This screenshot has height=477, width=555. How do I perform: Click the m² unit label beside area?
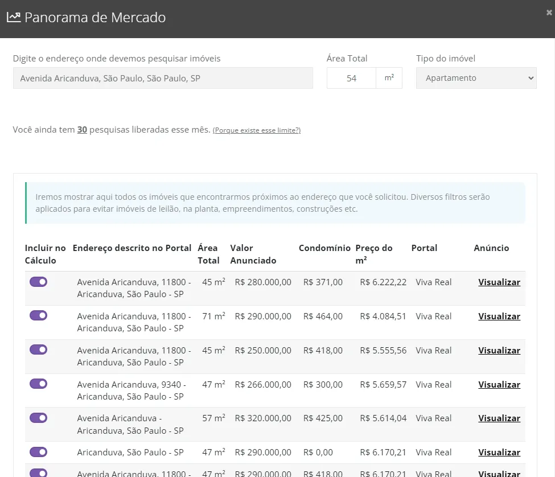coord(389,78)
